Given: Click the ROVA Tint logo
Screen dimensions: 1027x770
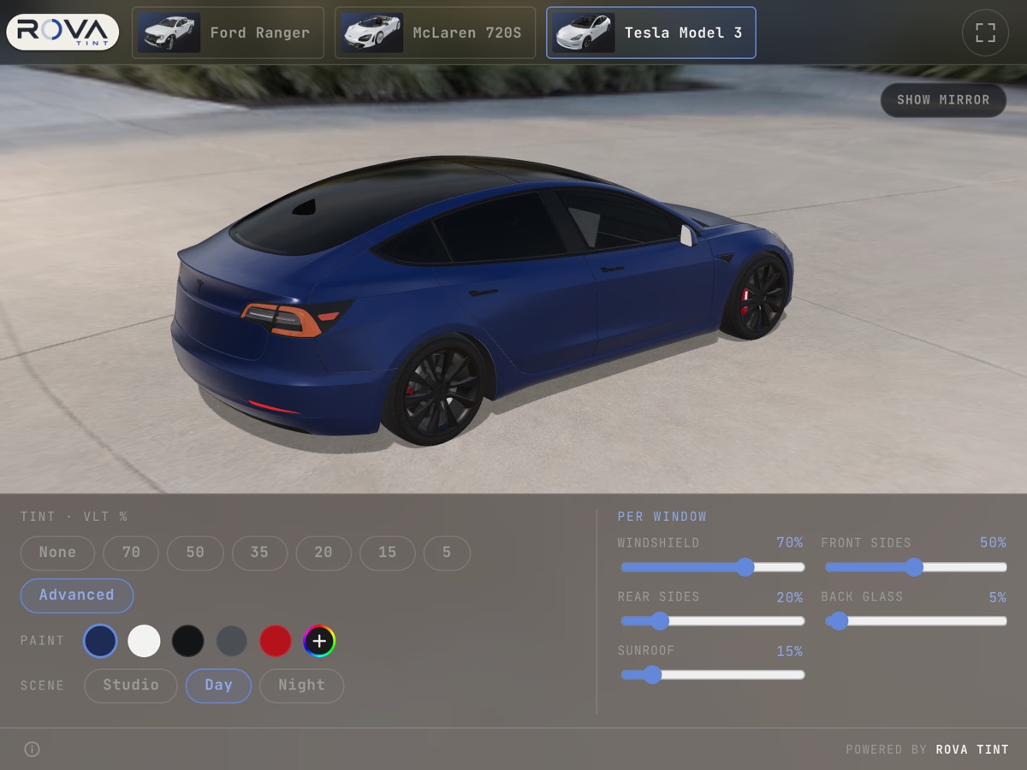Looking at the screenshot, I should 62,33.
